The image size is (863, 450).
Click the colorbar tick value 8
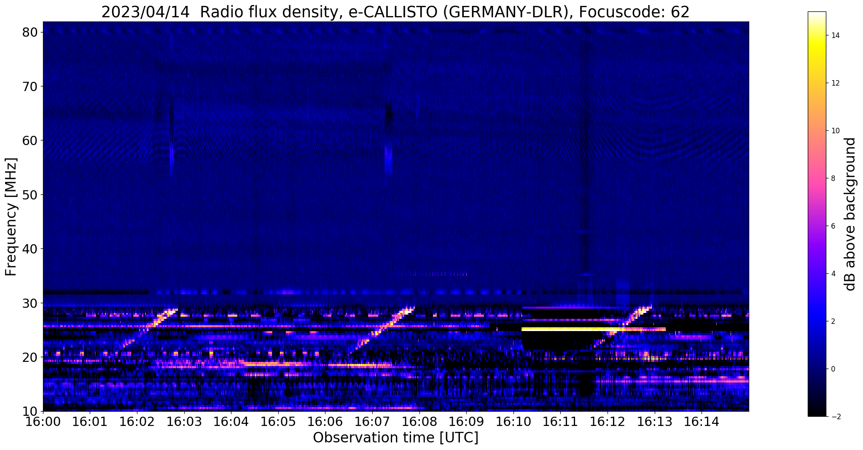click(x=833, y=178)
